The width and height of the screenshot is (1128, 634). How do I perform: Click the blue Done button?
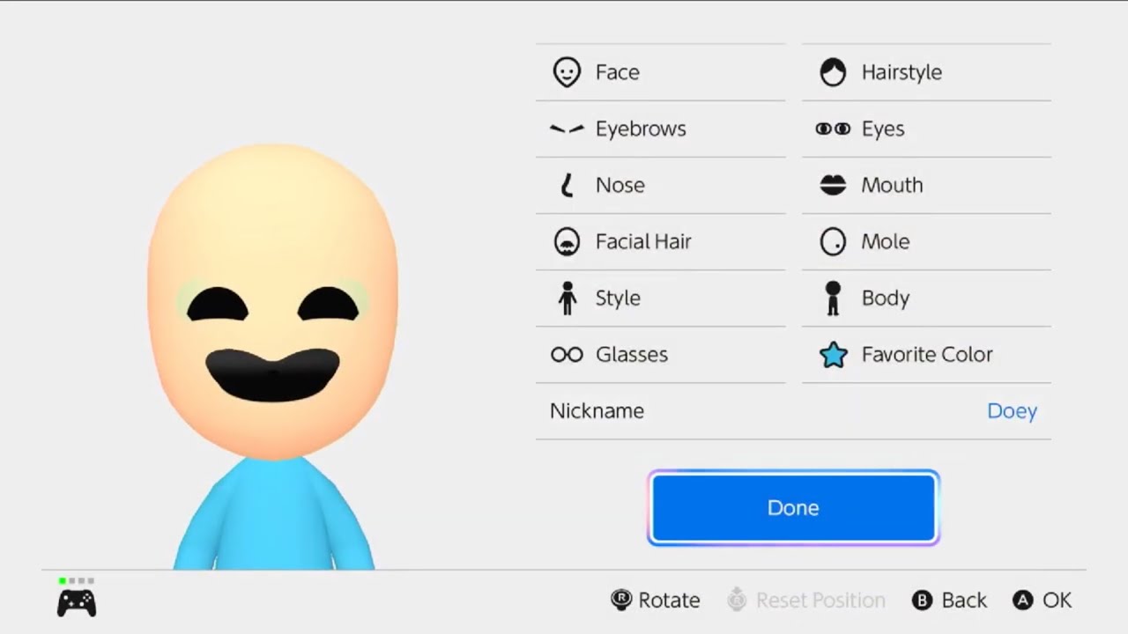793,507
